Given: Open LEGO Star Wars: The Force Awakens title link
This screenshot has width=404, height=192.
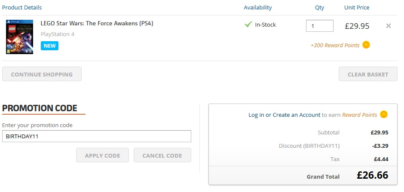Looking at the screenshot, I should tap(97, 23).
